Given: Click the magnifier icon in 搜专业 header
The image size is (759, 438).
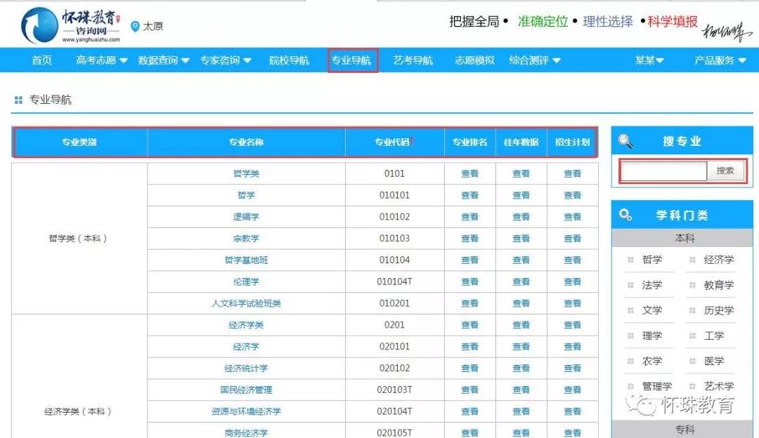Looking at the screenshot, I should click(x=625, y=141).
